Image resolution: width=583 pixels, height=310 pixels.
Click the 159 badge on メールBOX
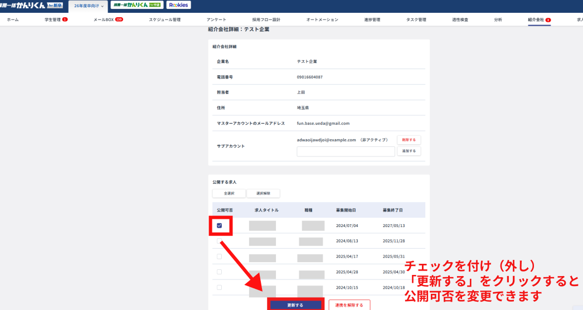(x=119, y=19)
